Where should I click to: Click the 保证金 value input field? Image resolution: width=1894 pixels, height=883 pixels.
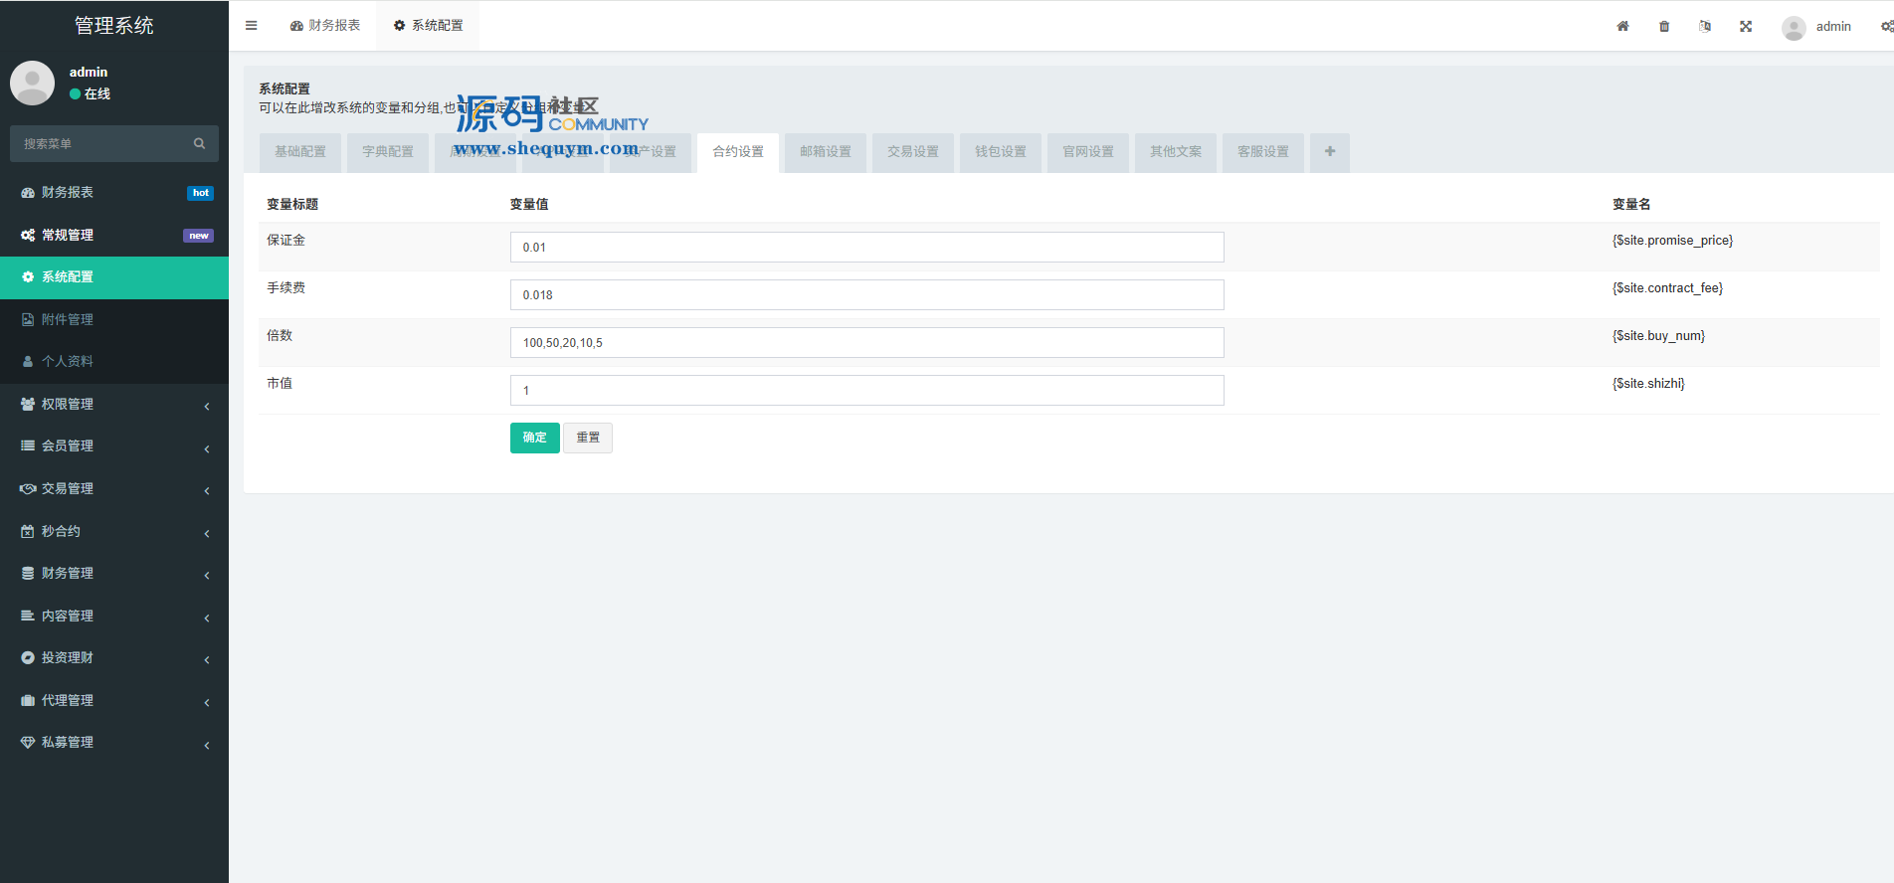pyautogui.click(x=866, y=248)
